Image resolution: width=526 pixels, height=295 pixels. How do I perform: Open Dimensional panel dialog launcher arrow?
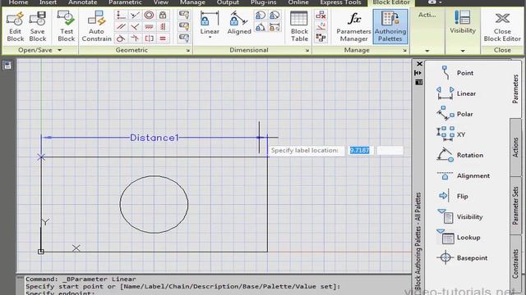307,51
